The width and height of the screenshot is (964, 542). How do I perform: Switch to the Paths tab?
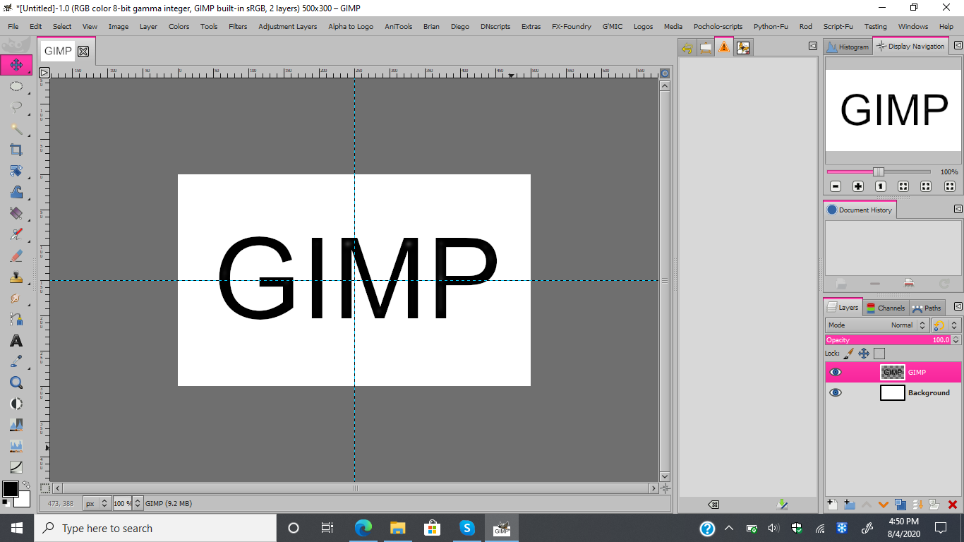click(926, 308)
